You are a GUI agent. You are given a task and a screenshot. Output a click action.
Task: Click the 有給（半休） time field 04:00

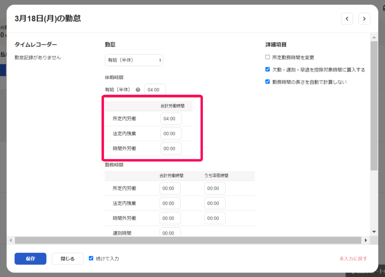(x=155, y=90)
